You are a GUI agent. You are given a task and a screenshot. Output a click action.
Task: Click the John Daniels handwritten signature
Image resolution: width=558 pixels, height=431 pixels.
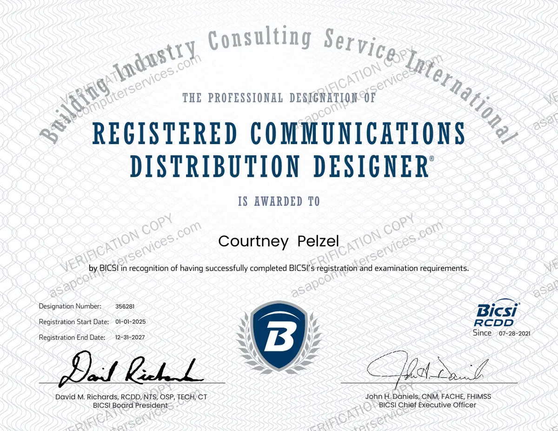[x=427, y=370]
